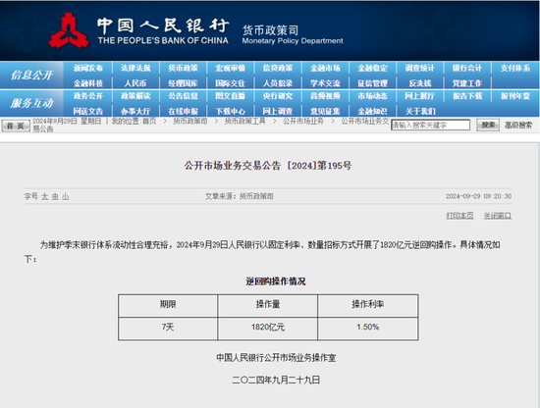Click the People's Bank of China red logo

(68, 30)
